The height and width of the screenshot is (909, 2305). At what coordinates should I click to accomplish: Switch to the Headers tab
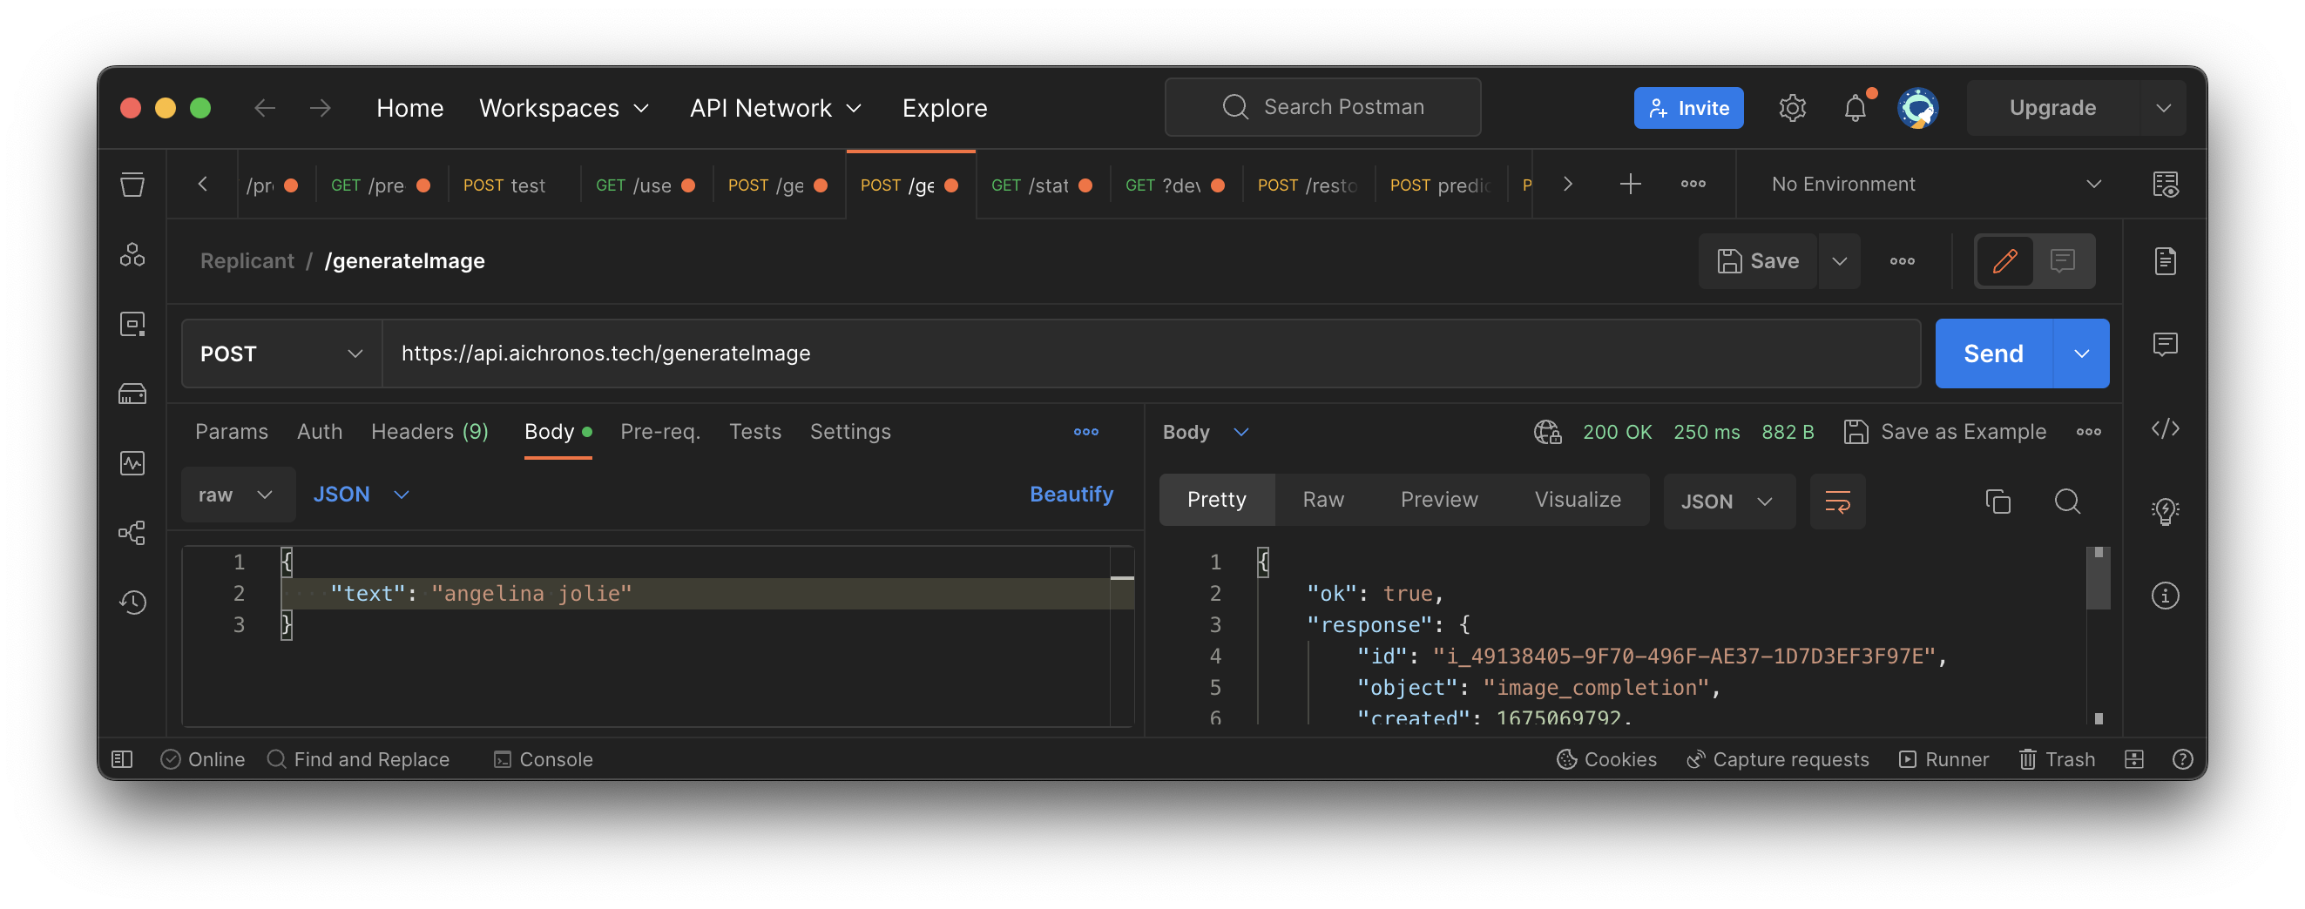[429, 431]
